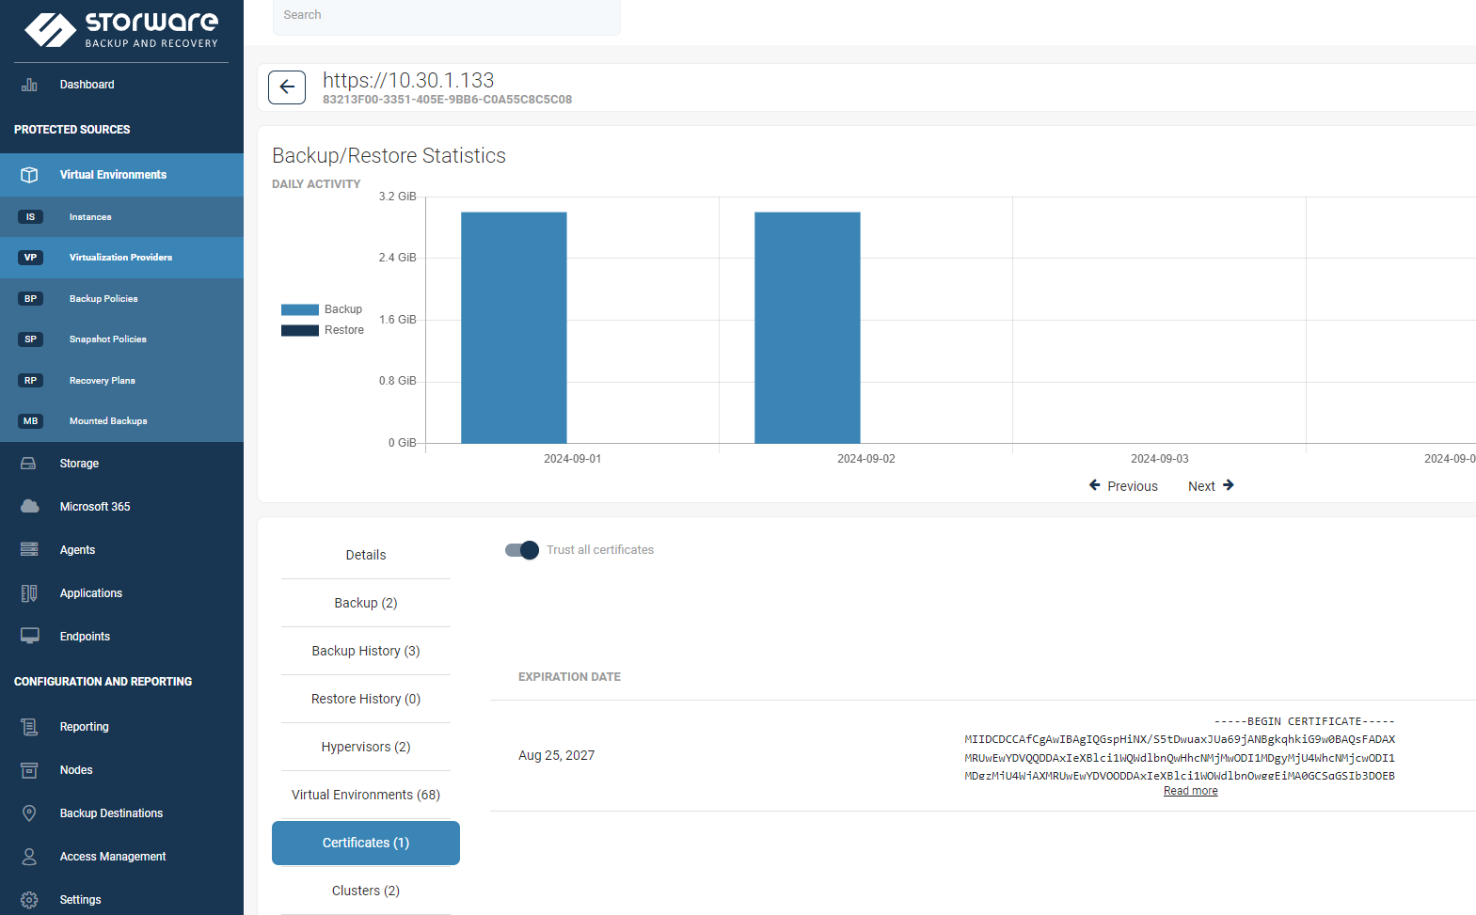Screen dimensions: 1476x915
Task: Click the 2024-09-01 backup bar
Action: [514, 327]
